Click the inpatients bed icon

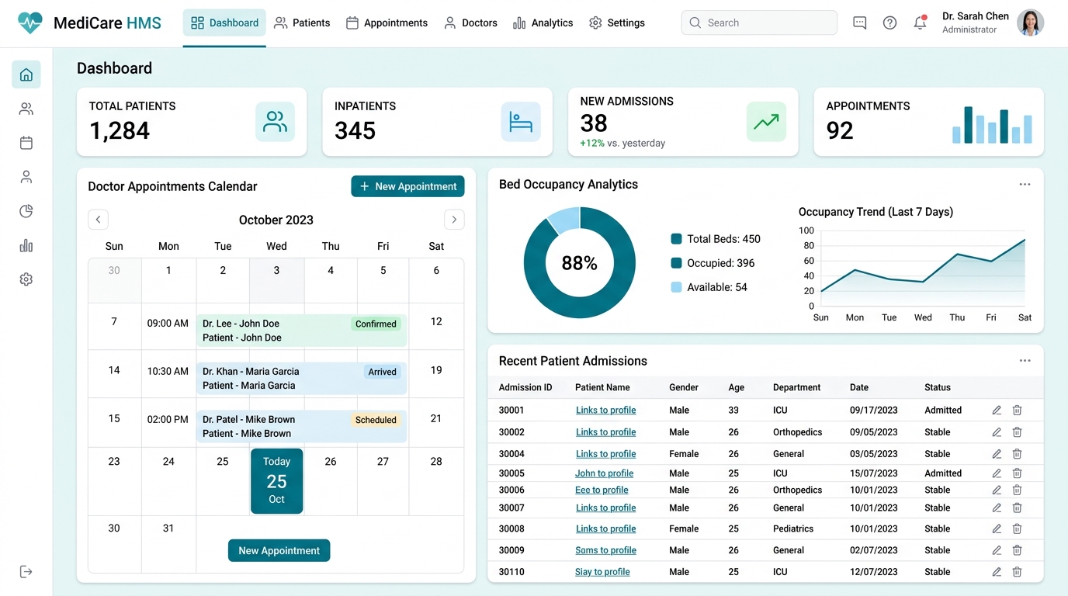[x=521, y=122]
